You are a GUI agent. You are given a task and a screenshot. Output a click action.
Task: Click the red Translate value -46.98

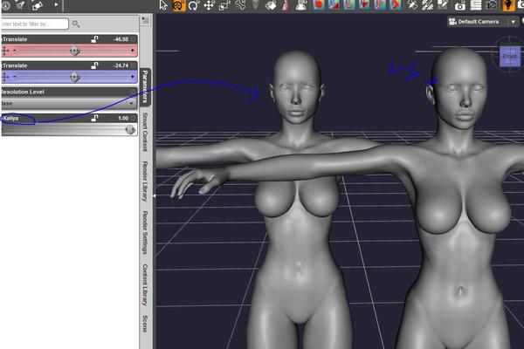(x=121, y=39)
